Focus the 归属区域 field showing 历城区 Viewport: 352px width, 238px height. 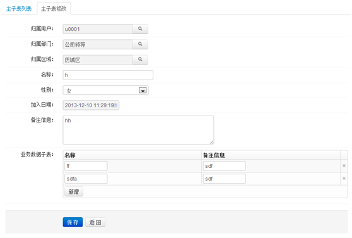point(98,59)
